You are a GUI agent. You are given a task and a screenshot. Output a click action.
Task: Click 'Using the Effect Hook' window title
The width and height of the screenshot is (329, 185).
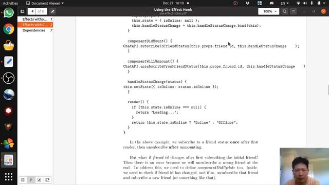coord(173,9)
